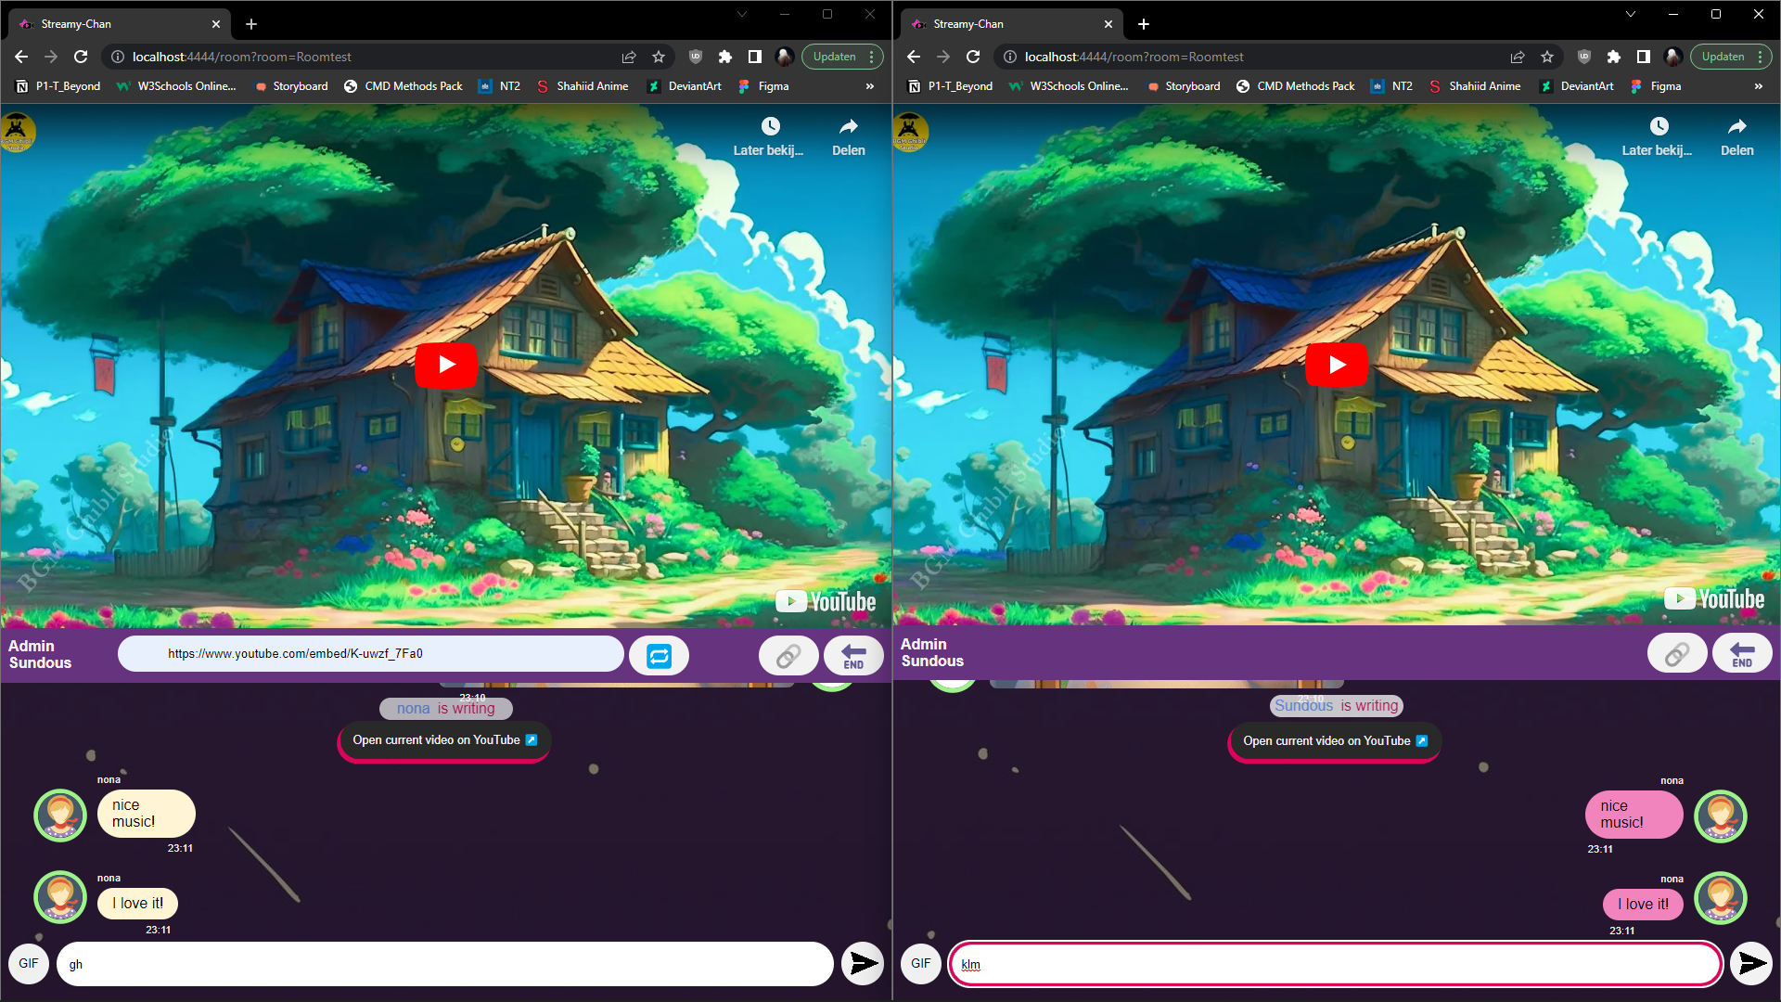Open channel avatar on left video
Viewport: 1781px width, 1002px height.
(x=18, y=132)
